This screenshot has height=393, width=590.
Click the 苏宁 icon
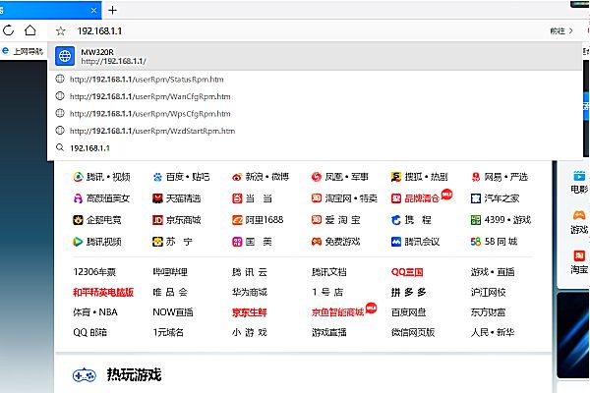[157, 242]
